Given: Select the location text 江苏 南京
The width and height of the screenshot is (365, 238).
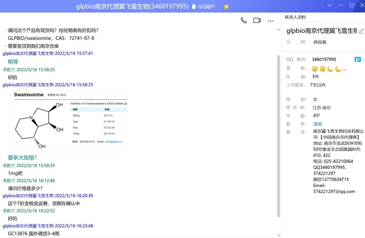Looking at the screenshot, I should (322, 108).
